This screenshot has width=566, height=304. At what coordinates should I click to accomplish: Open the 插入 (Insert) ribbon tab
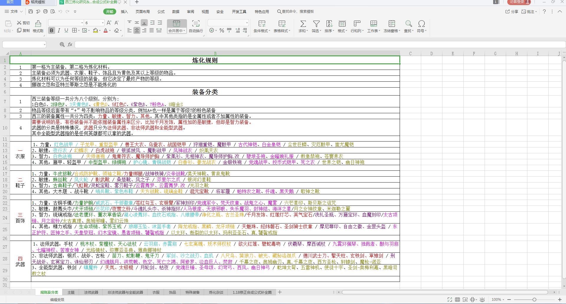click(x=124, y=11)
